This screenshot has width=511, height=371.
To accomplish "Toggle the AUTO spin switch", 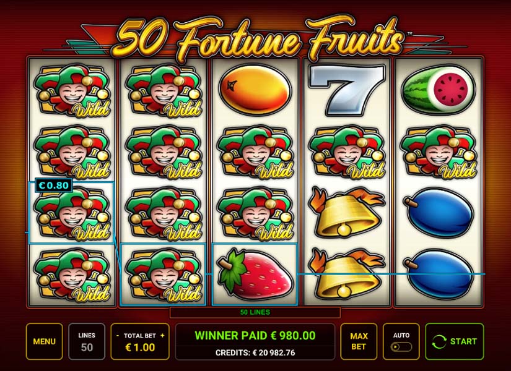I will pyautogui.click(x=401, y=347).
